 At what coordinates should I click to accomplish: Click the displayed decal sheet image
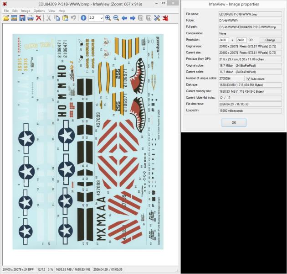point(88,142)
